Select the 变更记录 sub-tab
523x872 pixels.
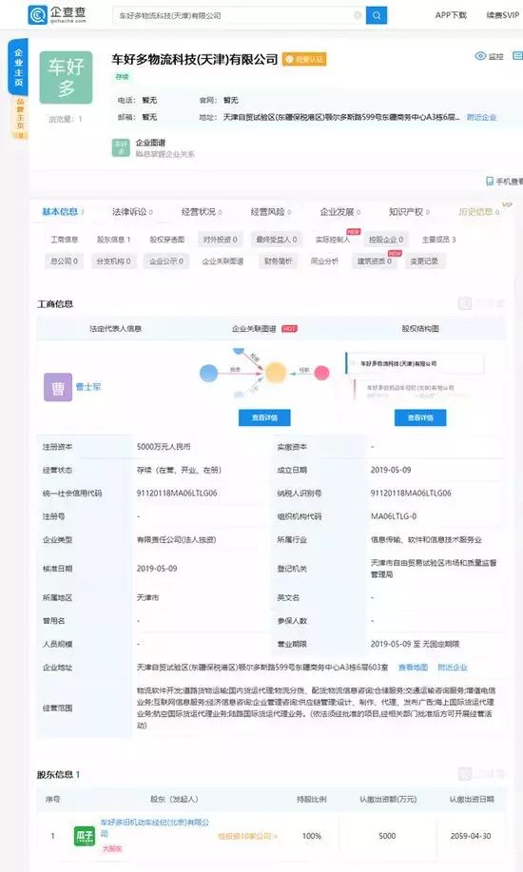click(x=424, y=261)
